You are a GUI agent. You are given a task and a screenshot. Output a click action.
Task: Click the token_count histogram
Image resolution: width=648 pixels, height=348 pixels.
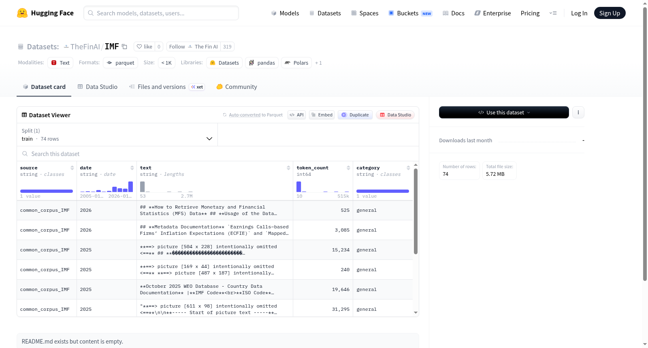(323, 186)
